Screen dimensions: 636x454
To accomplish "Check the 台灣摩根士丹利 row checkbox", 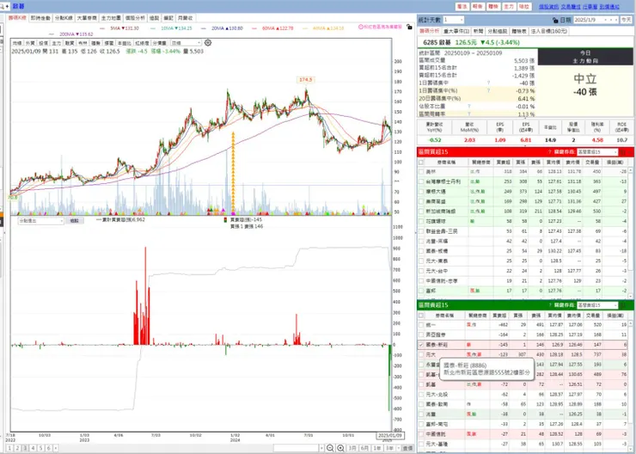I will click(x=421, y=181).
